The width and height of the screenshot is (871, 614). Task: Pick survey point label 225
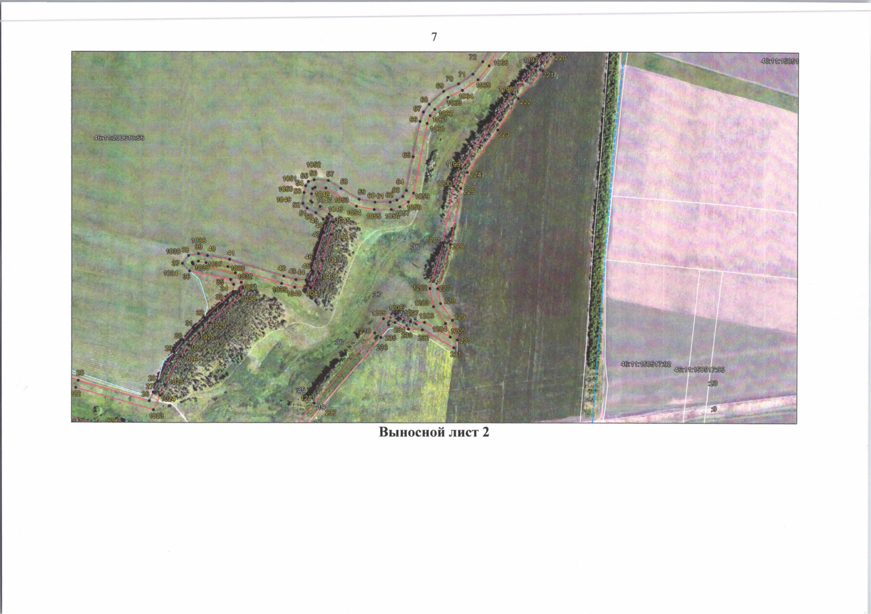coord(469,191)
